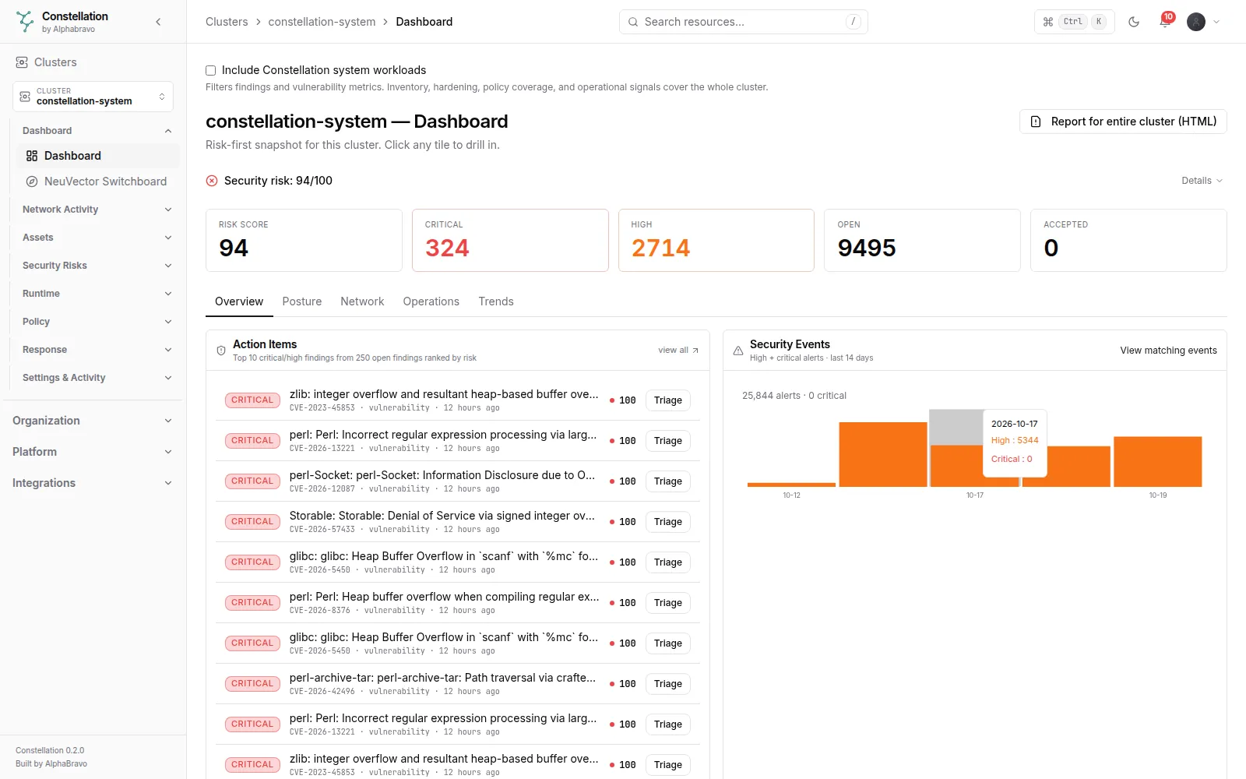Expand the Settings & Activity section
The image size is (1246, 779).
point(97,378)
